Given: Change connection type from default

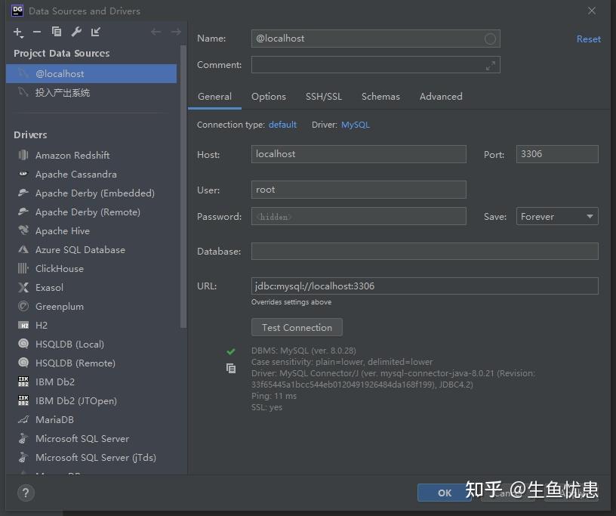Looking at the screenshot, I should pyautogui.click(x=282, y=125).
